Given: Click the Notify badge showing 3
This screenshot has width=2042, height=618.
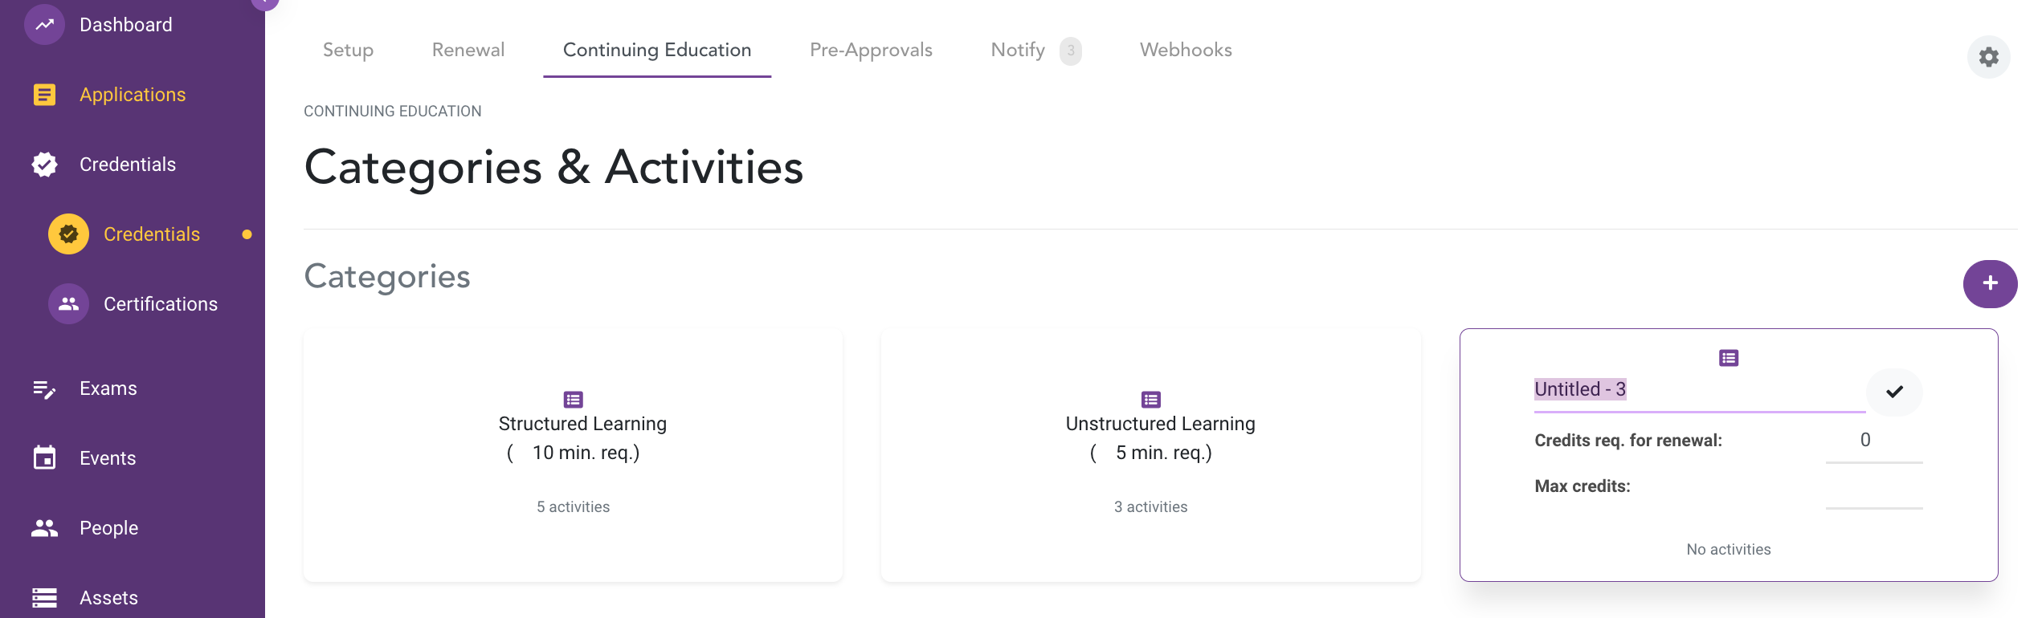Looking at the screenshot, I should click(x=1071, y=51).
